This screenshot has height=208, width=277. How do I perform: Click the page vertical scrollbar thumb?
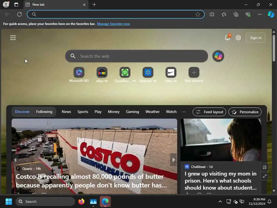pyautogui.click(x=274, y=48)
